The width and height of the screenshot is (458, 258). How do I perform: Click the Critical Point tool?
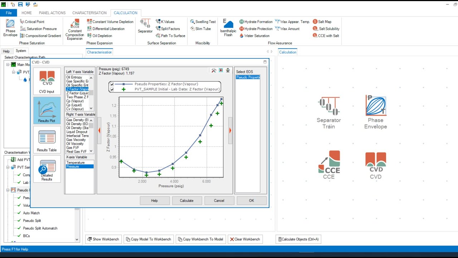tap(32, 22)
